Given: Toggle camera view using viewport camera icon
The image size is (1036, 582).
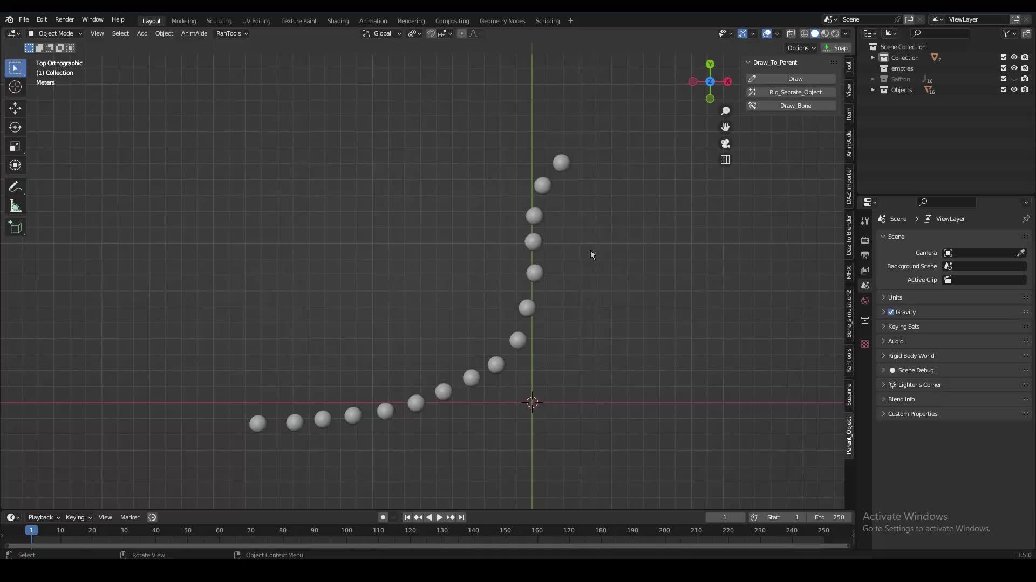Looking at the screenshot, I should (725, 143).
